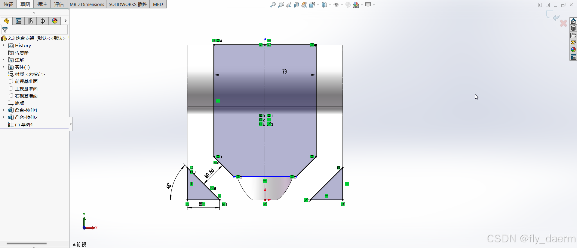577x248 pixels.
Task: Click the View Orientation cube icon
Action: (312, 5)
